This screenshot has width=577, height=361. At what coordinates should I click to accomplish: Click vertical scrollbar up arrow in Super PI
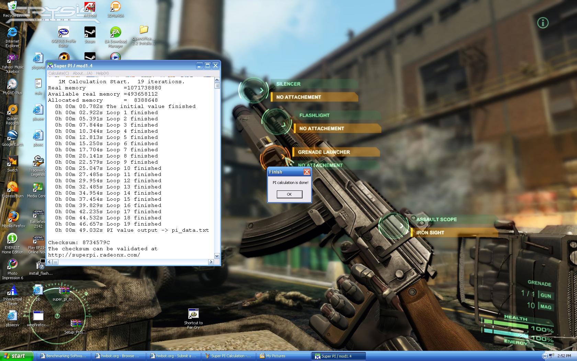tap(217, 80)
